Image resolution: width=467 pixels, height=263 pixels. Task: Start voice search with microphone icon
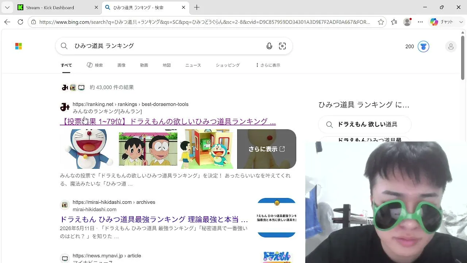(x=269, y=46)
